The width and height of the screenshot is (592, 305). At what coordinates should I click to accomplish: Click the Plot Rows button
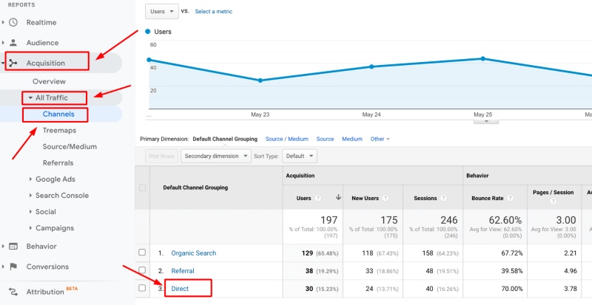pos(161,156)
